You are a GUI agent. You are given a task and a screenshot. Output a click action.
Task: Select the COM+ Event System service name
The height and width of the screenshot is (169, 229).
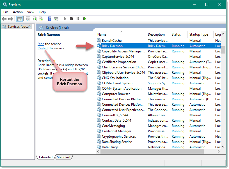coord(117,83)
